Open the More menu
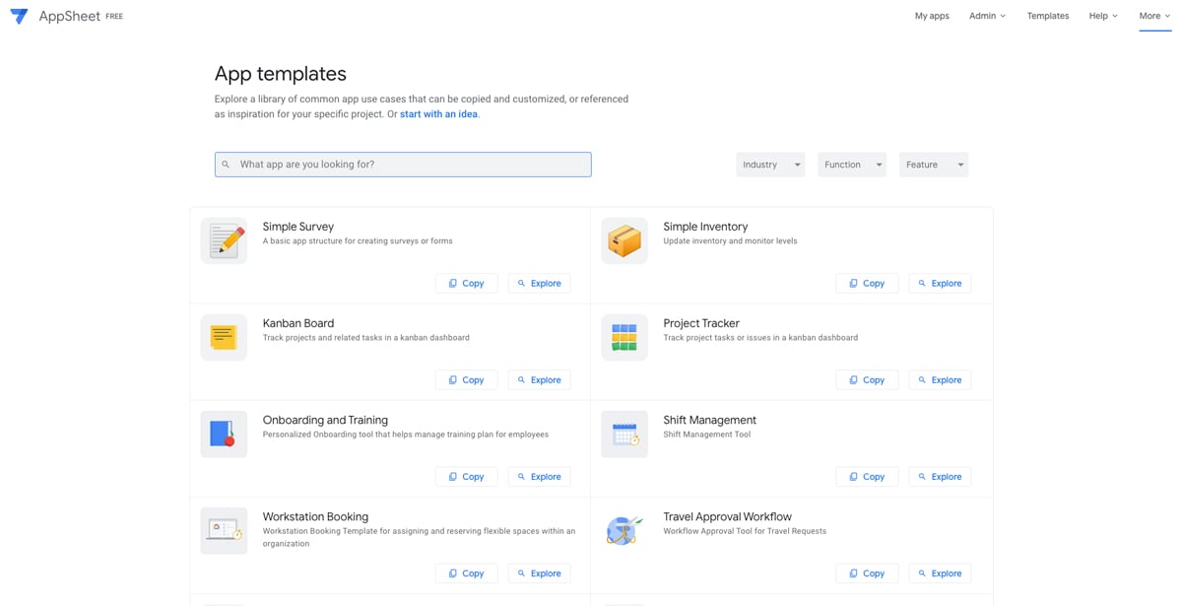The height and width of the screenshot is (606, 1182). point(1154,16)
